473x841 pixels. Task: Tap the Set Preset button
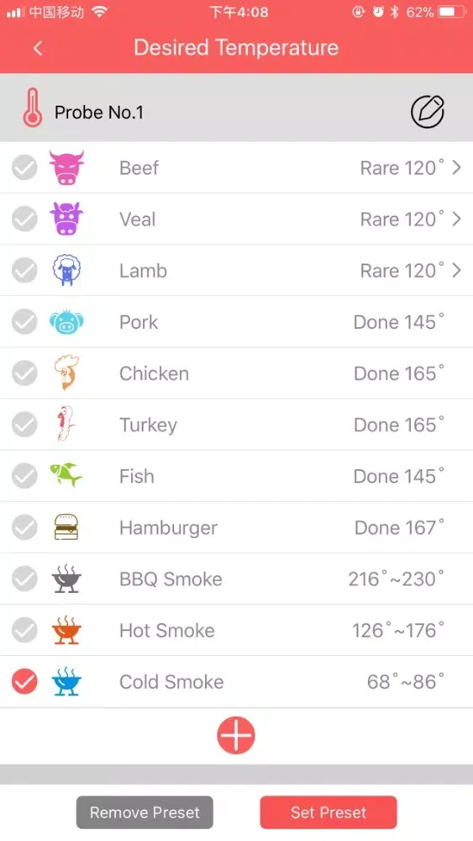point(328,812)
